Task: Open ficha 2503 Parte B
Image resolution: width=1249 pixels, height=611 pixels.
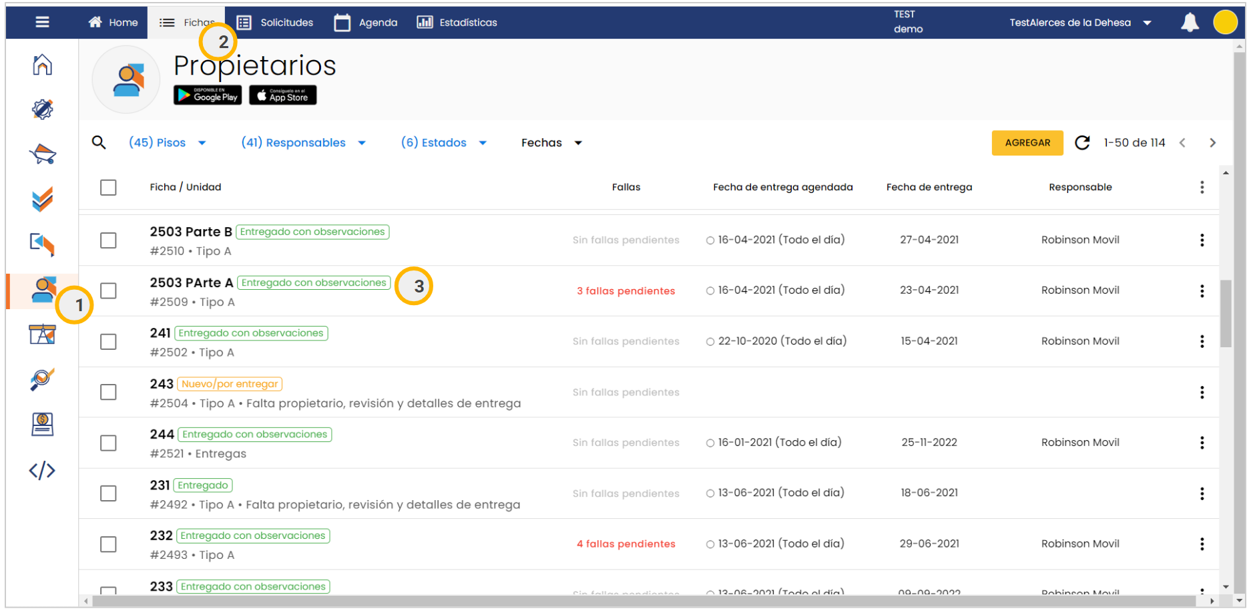Action: (191, 232)
